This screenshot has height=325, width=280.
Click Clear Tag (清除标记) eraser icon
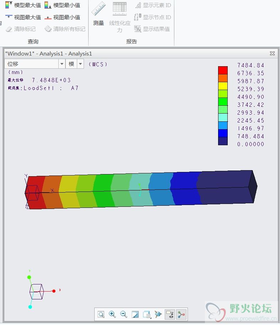pos(9,29)
